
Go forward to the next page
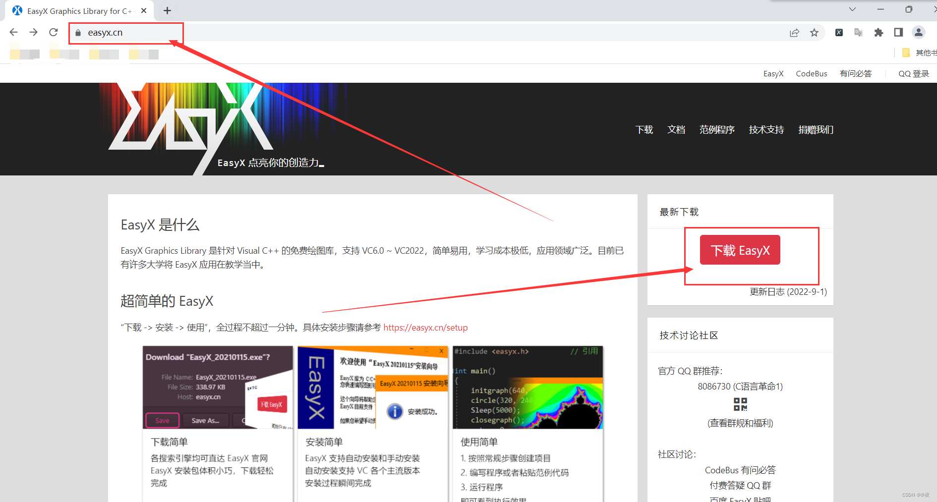33,32
